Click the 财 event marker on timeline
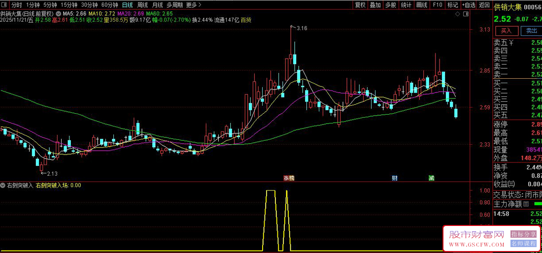The width and height of the screenshot is (542, 253). 395,178
